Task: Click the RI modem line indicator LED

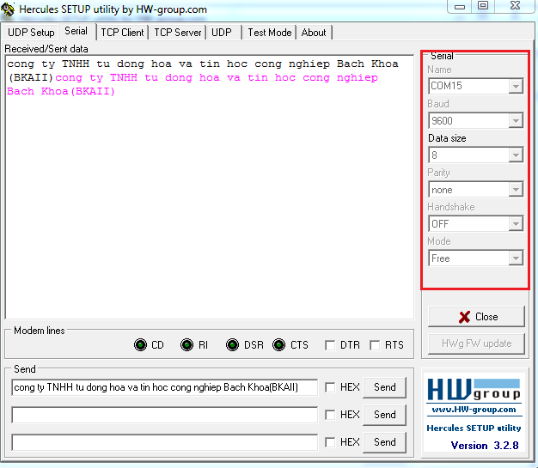Action: point(186,344)
